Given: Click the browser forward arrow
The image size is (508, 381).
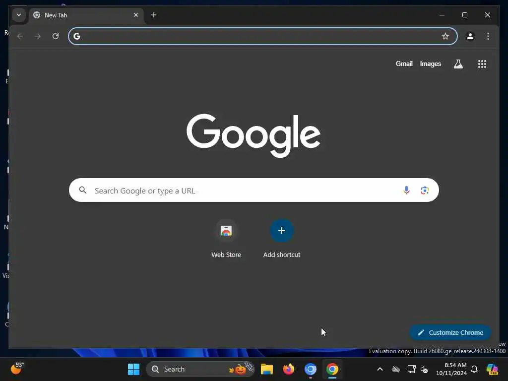Looking at the screenshot, I should [x=38, y=36].
